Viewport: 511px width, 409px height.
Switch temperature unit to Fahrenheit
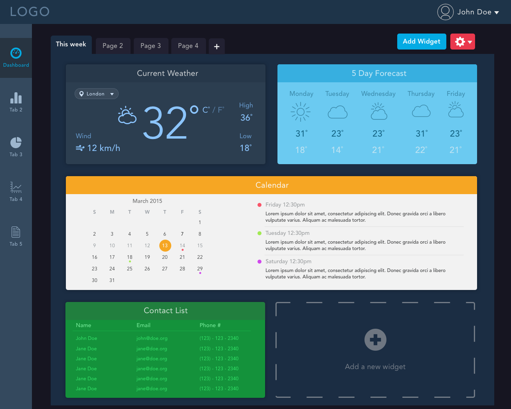[x=221, y=110]
